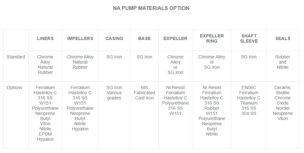Click the SEALS column header
Image resolution: width=304 pixels, height=153 pixels.
(x=283, y=38)
